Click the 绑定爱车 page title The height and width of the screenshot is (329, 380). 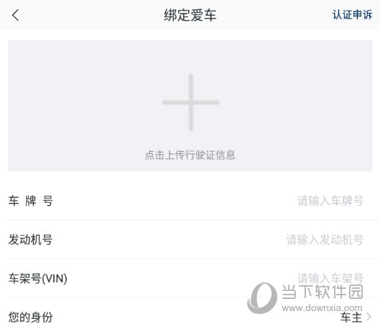pyautogui.click(x=190, y=15)
